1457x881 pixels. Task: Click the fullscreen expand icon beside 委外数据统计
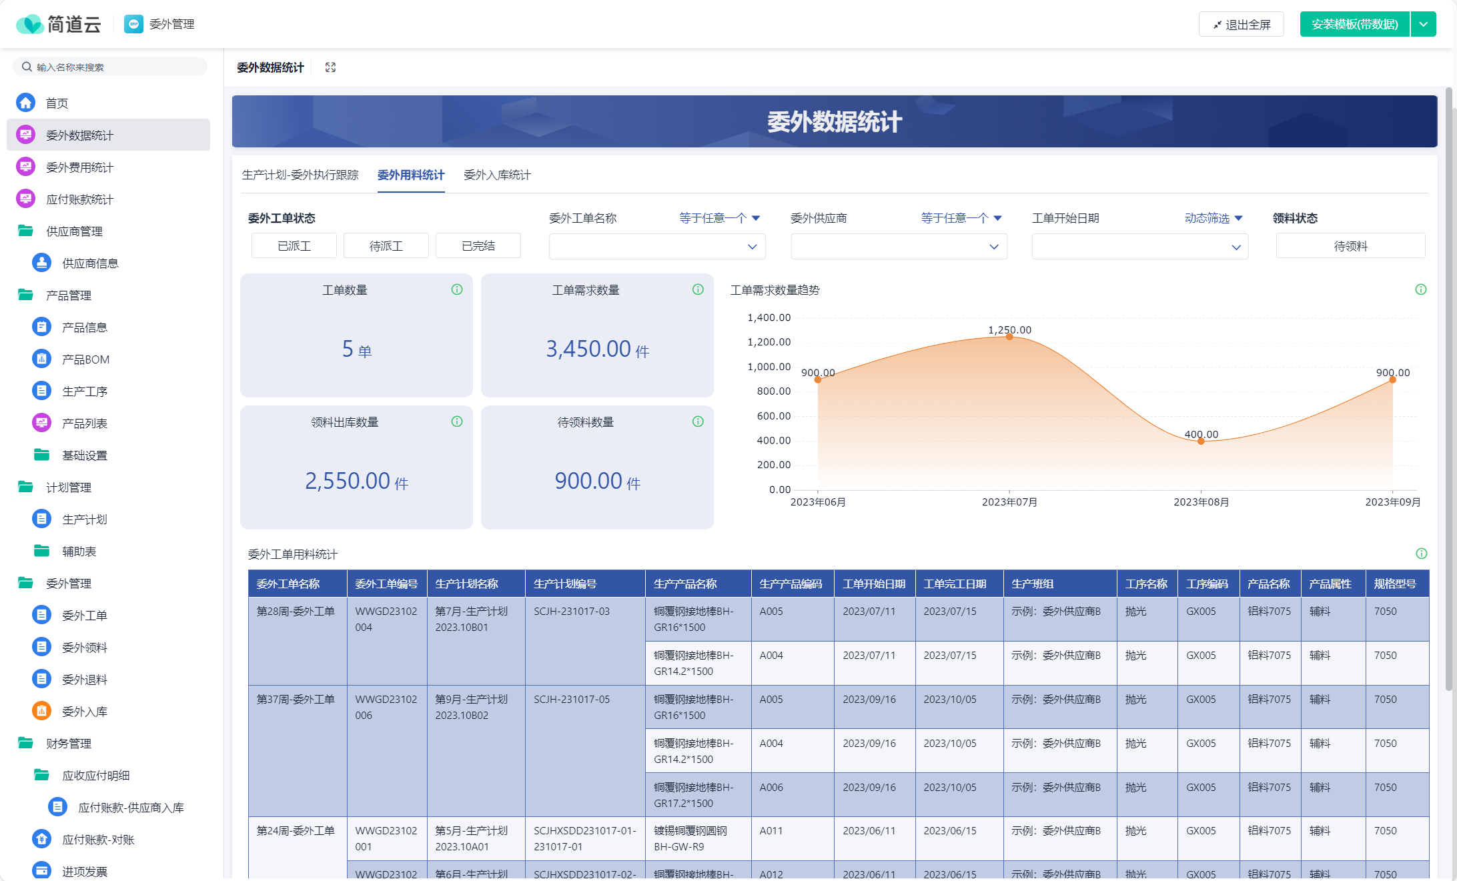(x=330, y=67)
